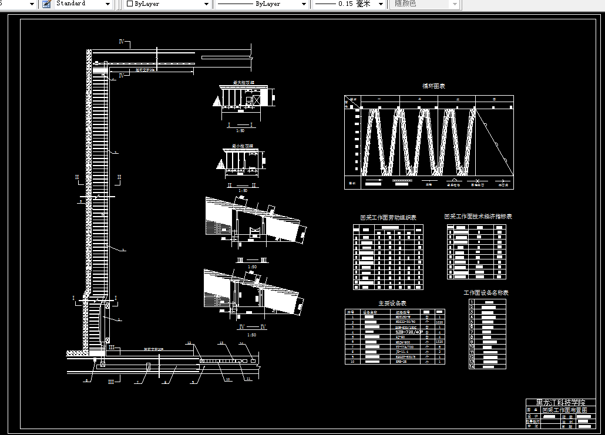The image size is (605, 435).
Task: Click the '1020' quantity cell in main equipment table
Action: 439,322
